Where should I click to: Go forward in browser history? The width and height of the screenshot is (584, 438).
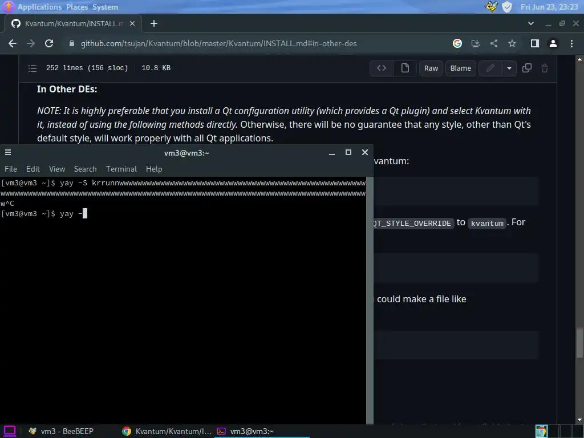[x=31, y=43]
